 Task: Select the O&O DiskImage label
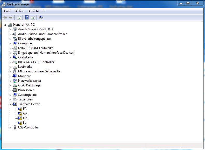tap(29, 85)
